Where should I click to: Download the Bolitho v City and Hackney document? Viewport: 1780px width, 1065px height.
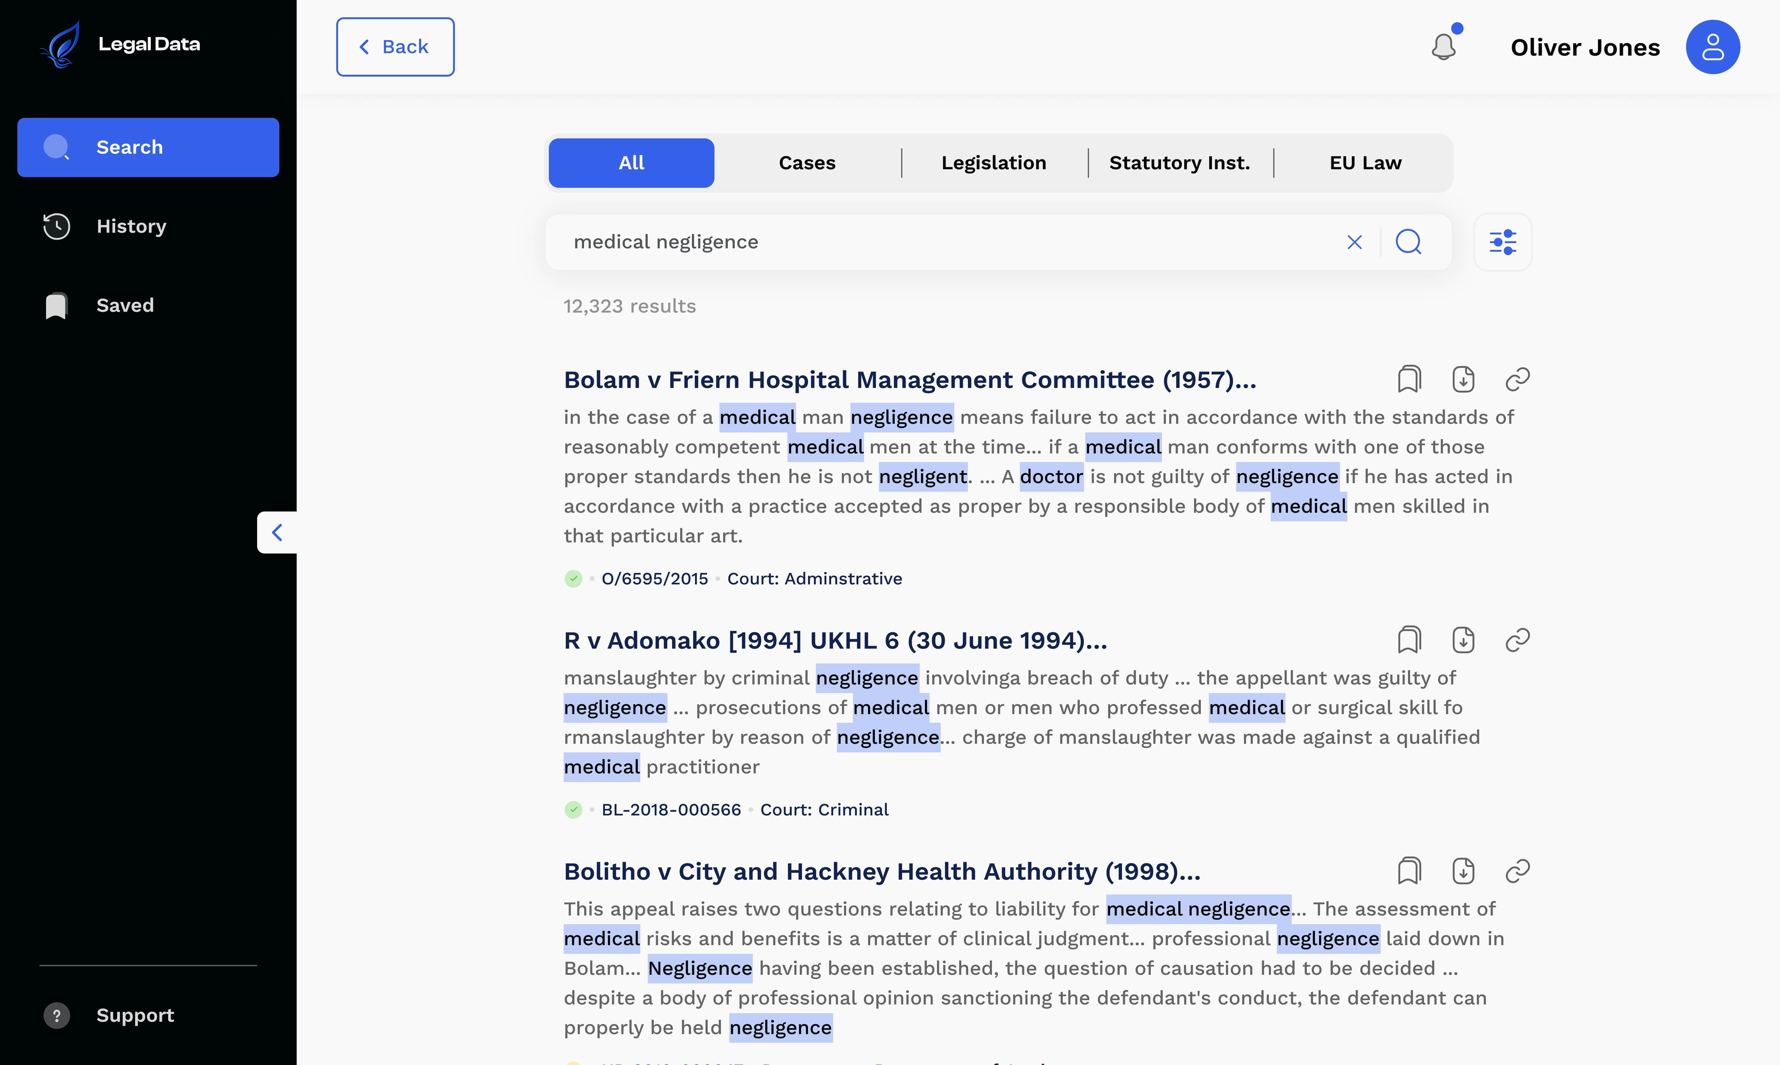1463,870
